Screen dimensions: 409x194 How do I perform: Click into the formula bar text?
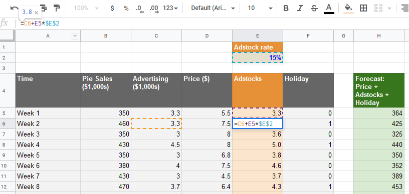[x=40, y=23]
